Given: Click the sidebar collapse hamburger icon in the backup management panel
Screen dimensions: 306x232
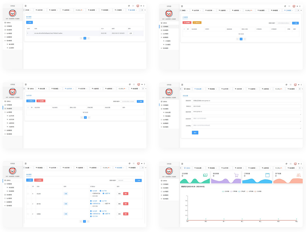Looking at the screenshot, I should point(26,6).
